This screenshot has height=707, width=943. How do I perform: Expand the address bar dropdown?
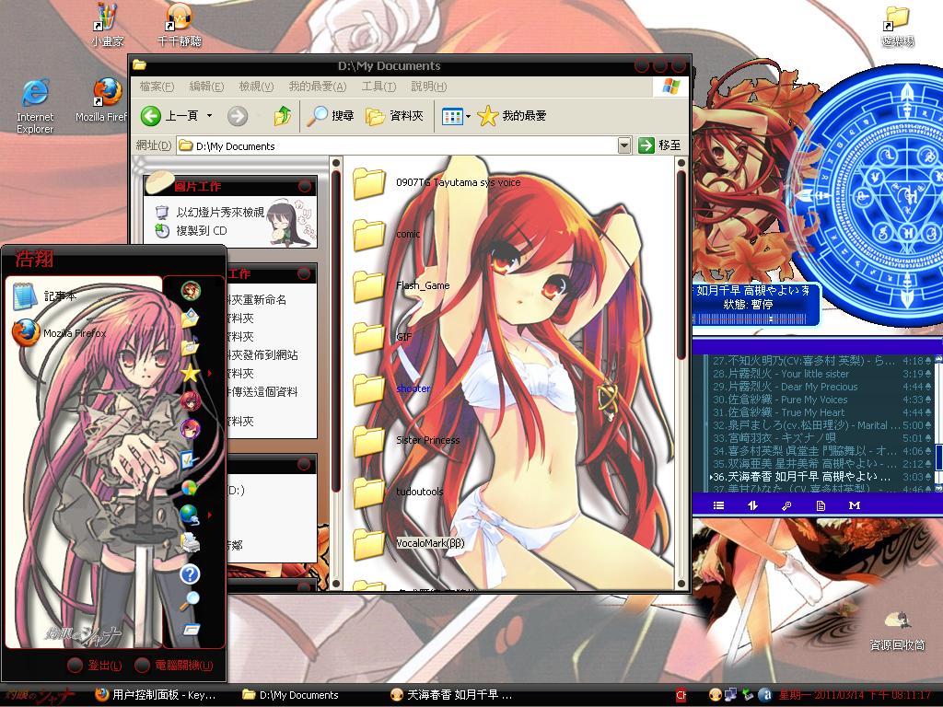623,145
